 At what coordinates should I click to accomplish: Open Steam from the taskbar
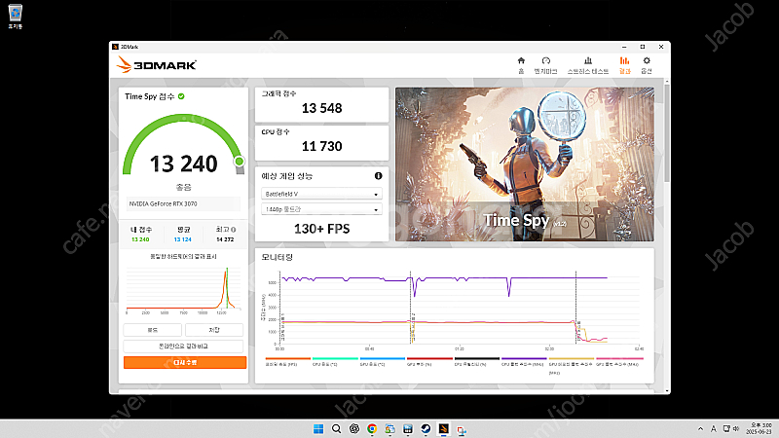coord(424,428)
